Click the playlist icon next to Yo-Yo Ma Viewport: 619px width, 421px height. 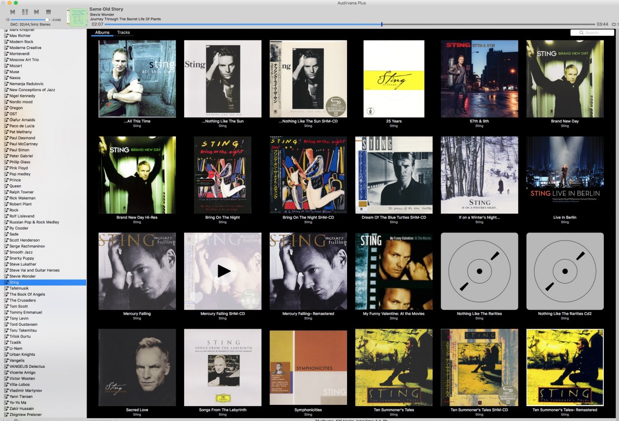(x=6, y=402)
